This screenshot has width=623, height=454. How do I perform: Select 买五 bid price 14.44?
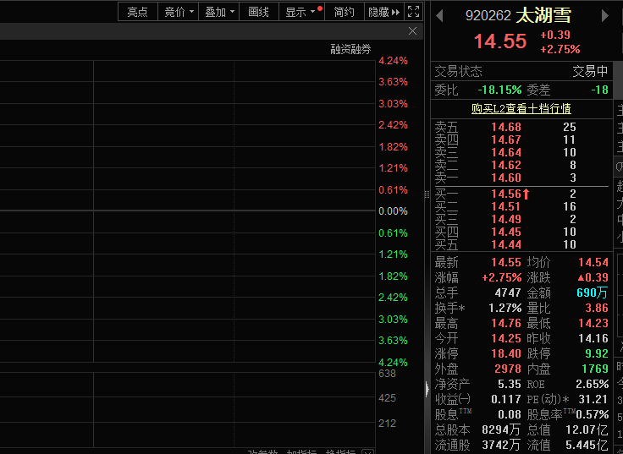(x=506, y=244)
